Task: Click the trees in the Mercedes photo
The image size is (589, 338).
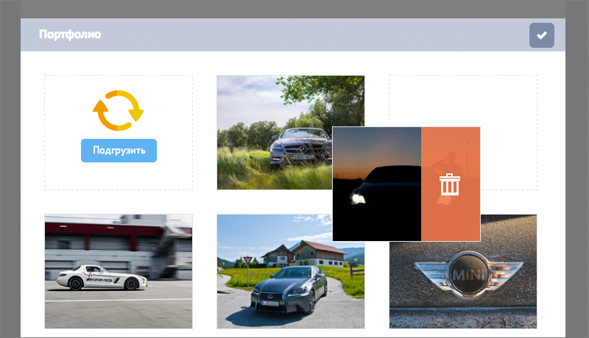Action: point(320,101)
